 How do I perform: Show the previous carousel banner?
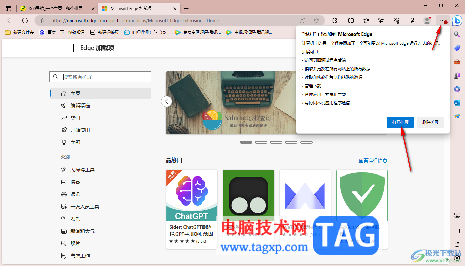point(167,101)
